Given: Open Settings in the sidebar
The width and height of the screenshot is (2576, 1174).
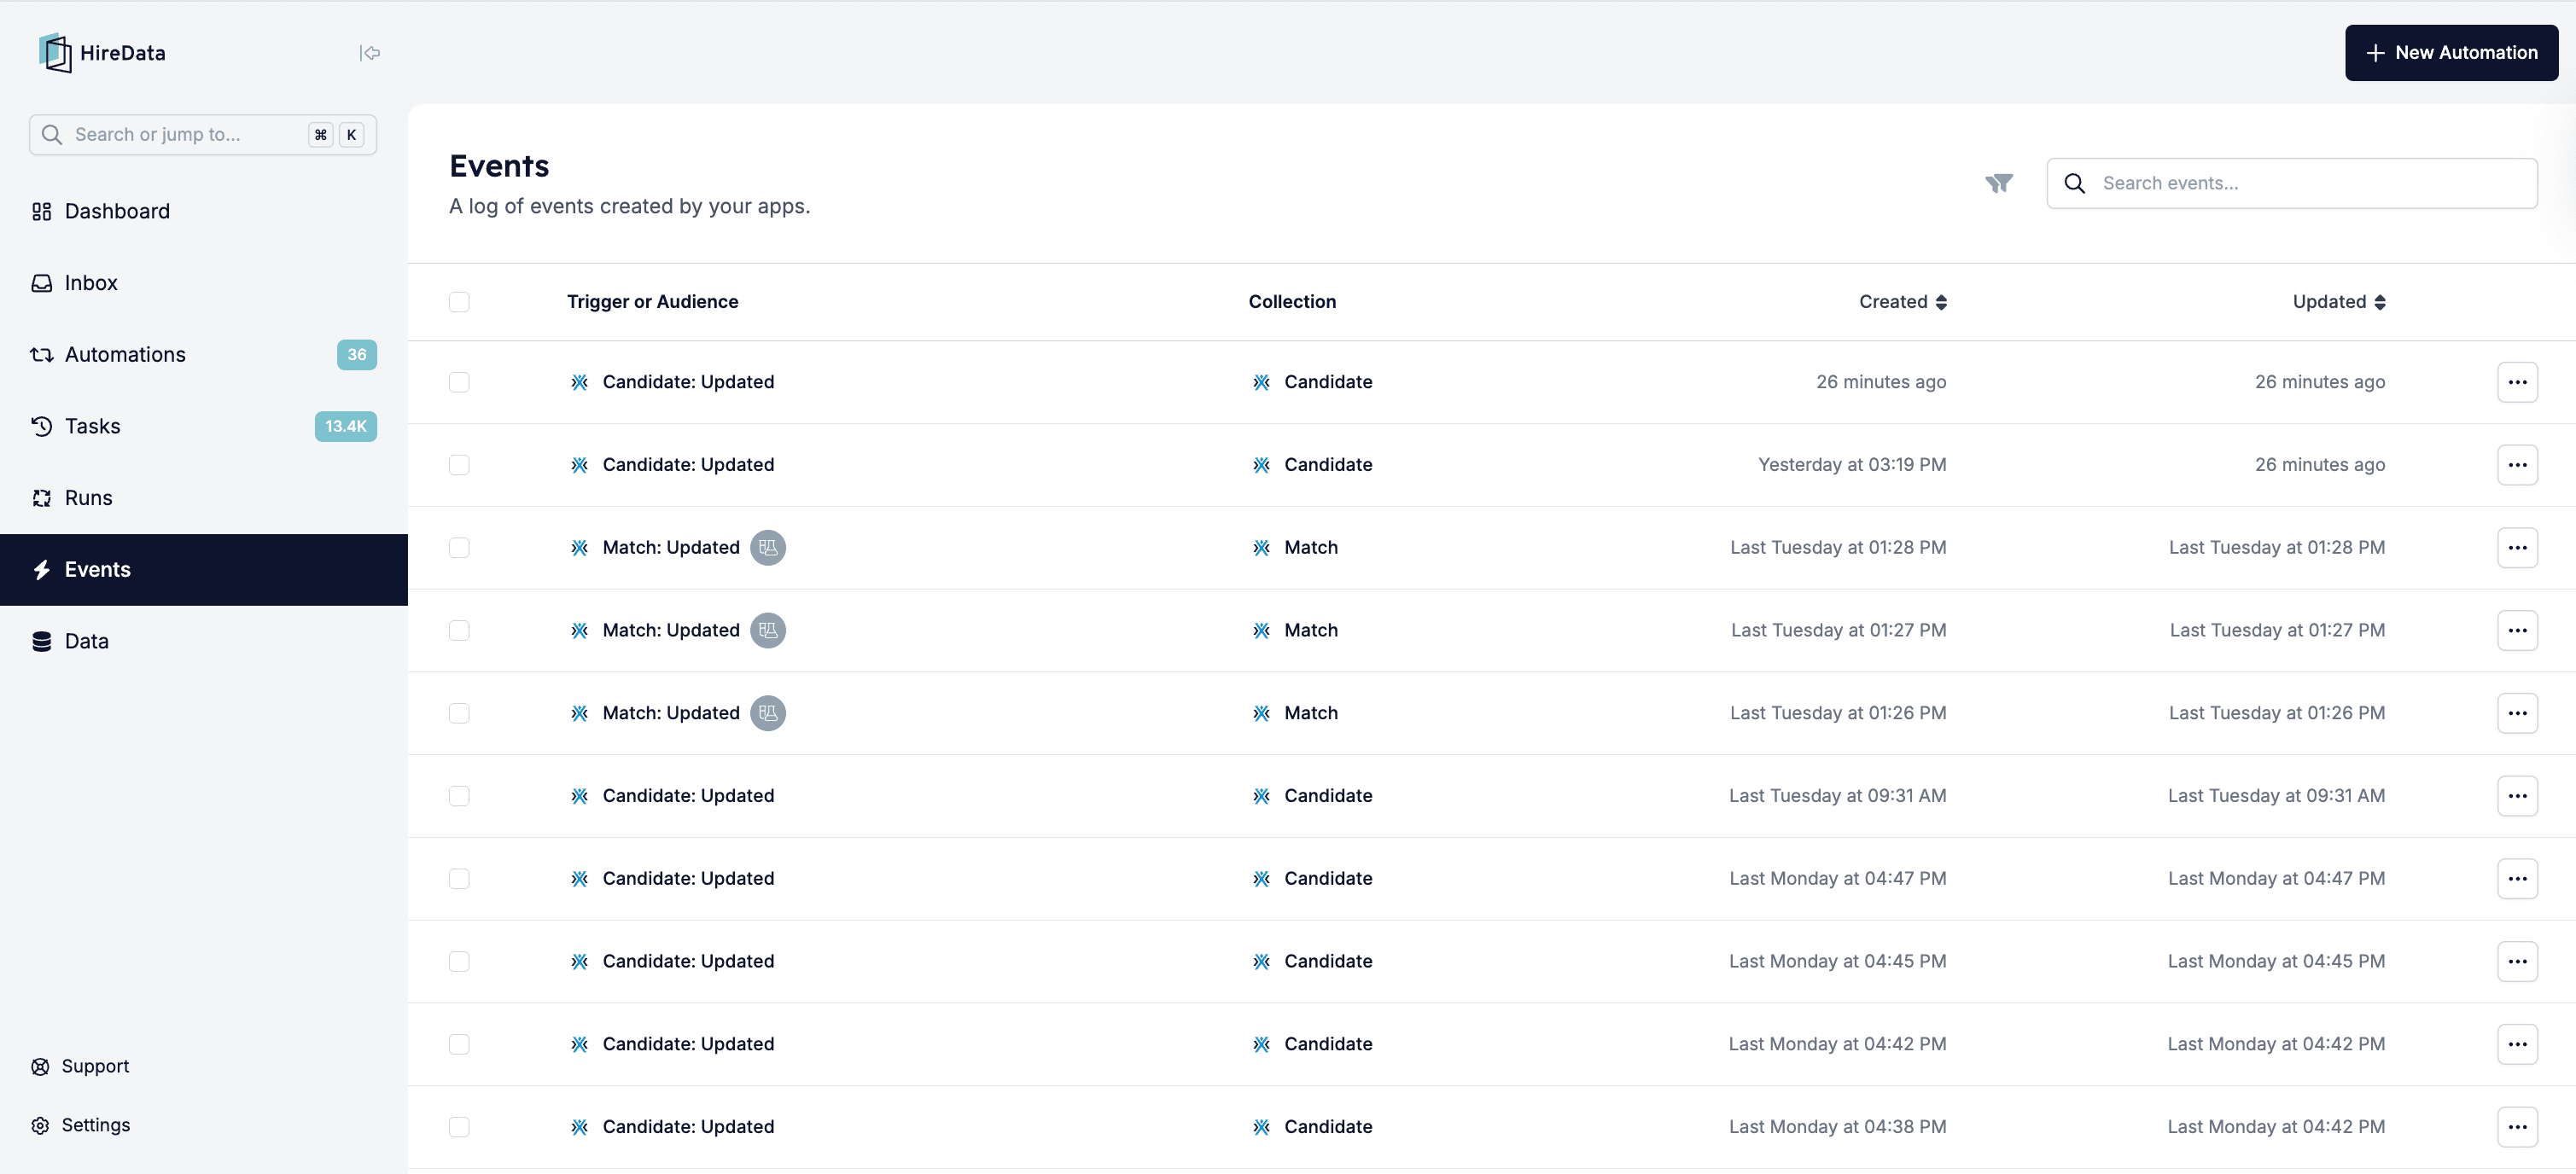Looking at the screenshot, I should click(x=95, y=1126).
